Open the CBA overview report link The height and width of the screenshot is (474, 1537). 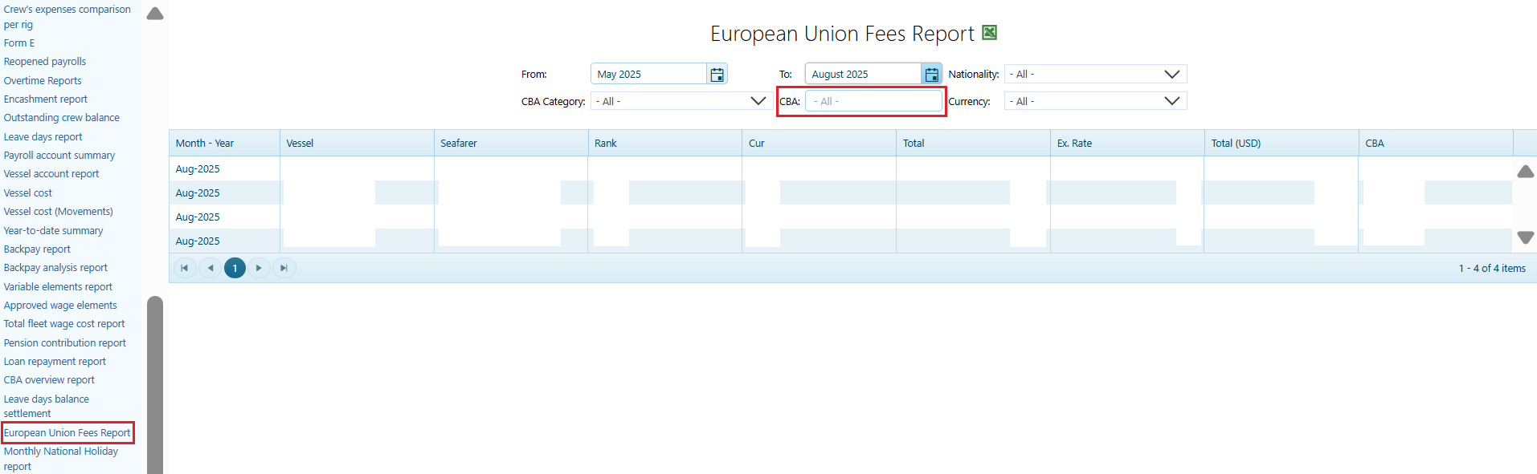(x=49, y=380)
